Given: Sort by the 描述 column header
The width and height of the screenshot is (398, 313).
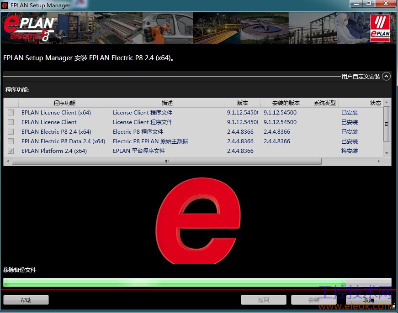Looking at the screenshot, I should click(167, 103).
